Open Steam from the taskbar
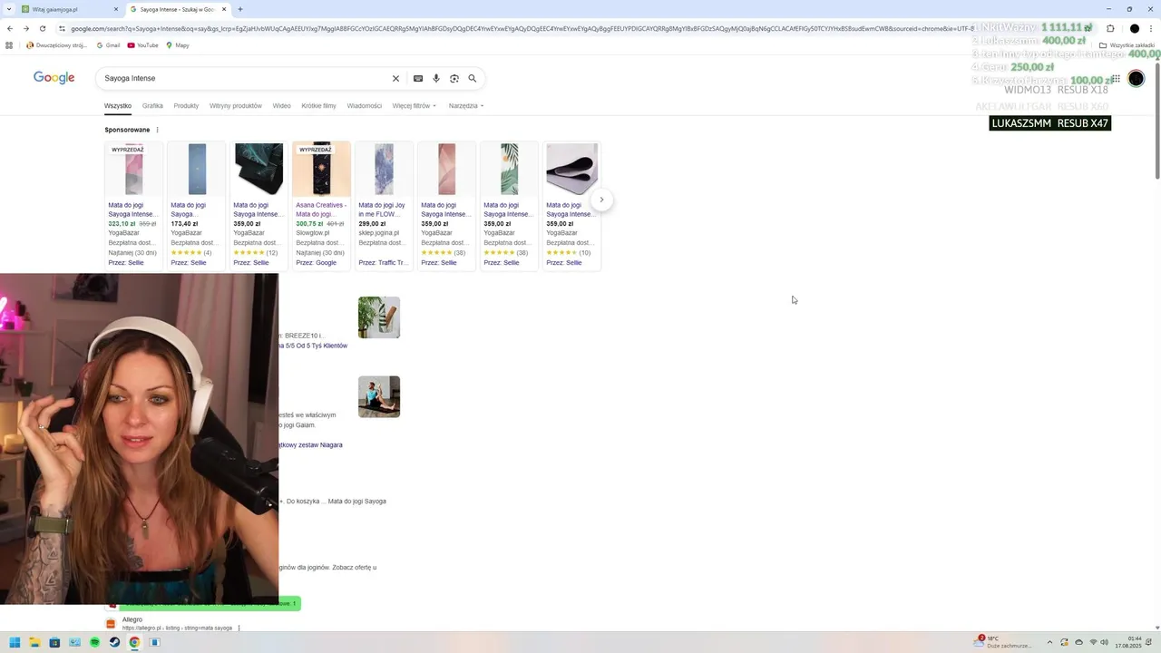This screenshot has height=653, width=1161. coord(114,642)
